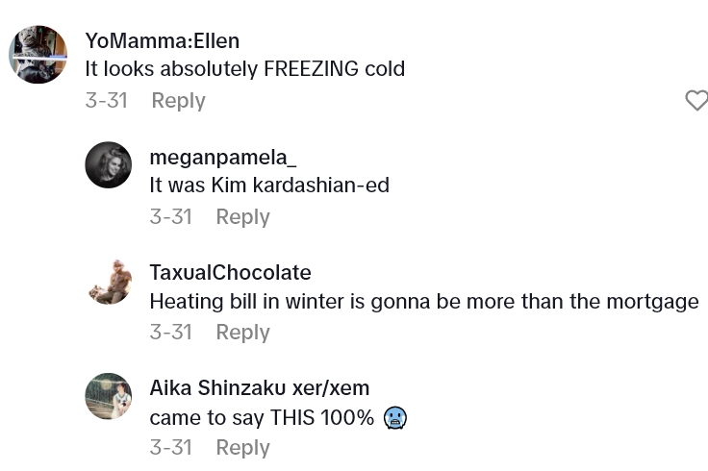Click the "came to say THIS 100%" text
708x471 pixels.
(x=262, y=418)
